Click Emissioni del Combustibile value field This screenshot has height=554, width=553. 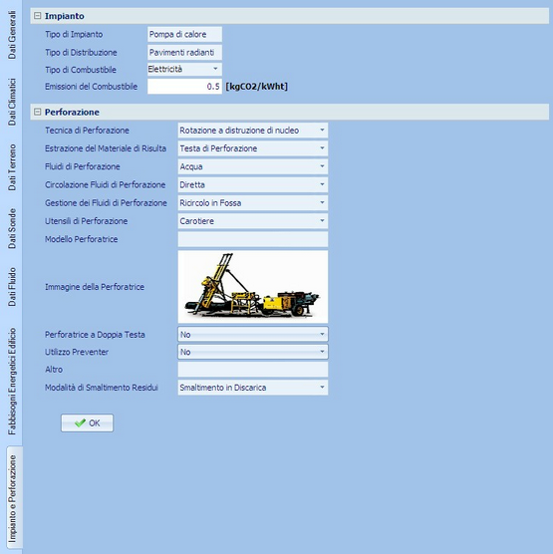[x=184, y=87]
